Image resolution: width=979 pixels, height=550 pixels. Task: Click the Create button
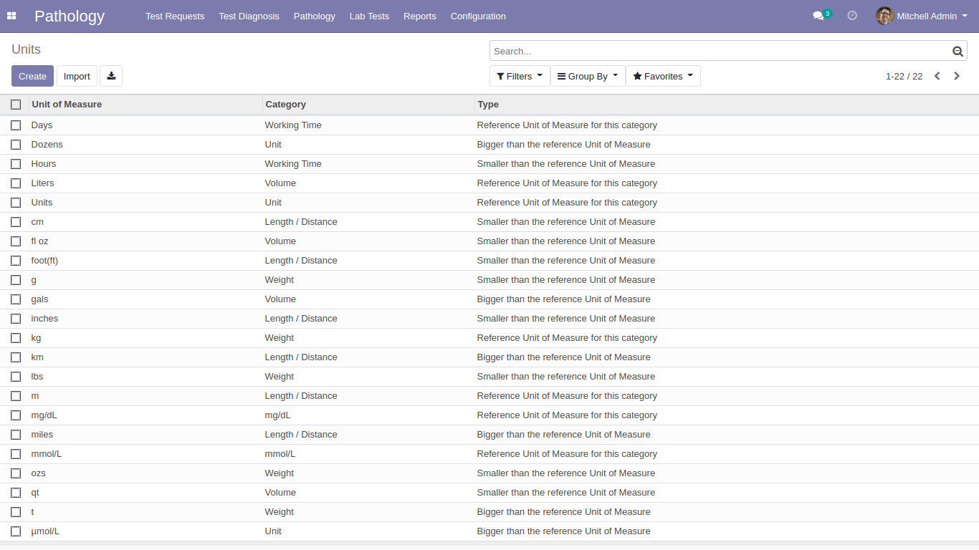coord(32,76)
